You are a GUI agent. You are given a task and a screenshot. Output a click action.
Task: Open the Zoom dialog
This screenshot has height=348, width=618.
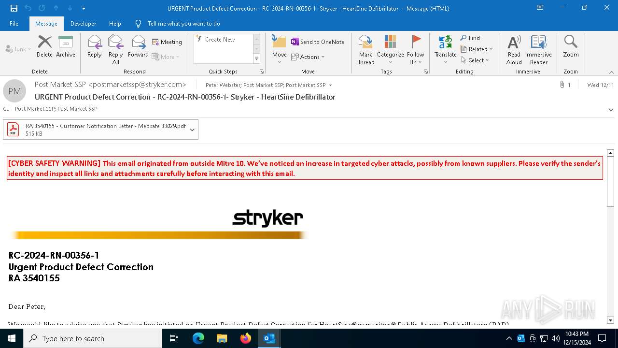coord(571,46)
